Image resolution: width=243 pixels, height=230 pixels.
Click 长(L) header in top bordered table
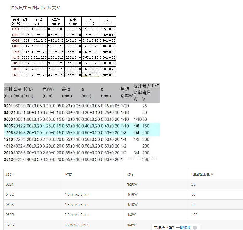pyautogui.click(x=39, y=21)
